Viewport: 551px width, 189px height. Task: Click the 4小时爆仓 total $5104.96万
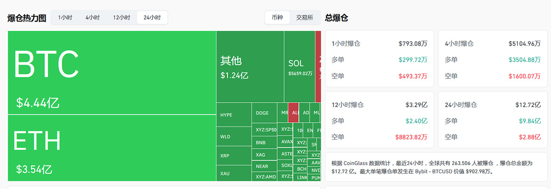pyautogui.click(x=525, y=44)
